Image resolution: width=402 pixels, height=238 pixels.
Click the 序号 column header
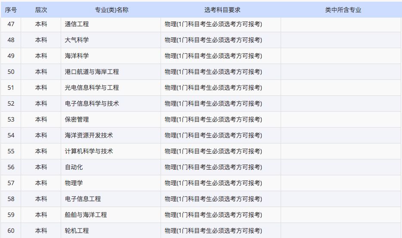[11, 10]
